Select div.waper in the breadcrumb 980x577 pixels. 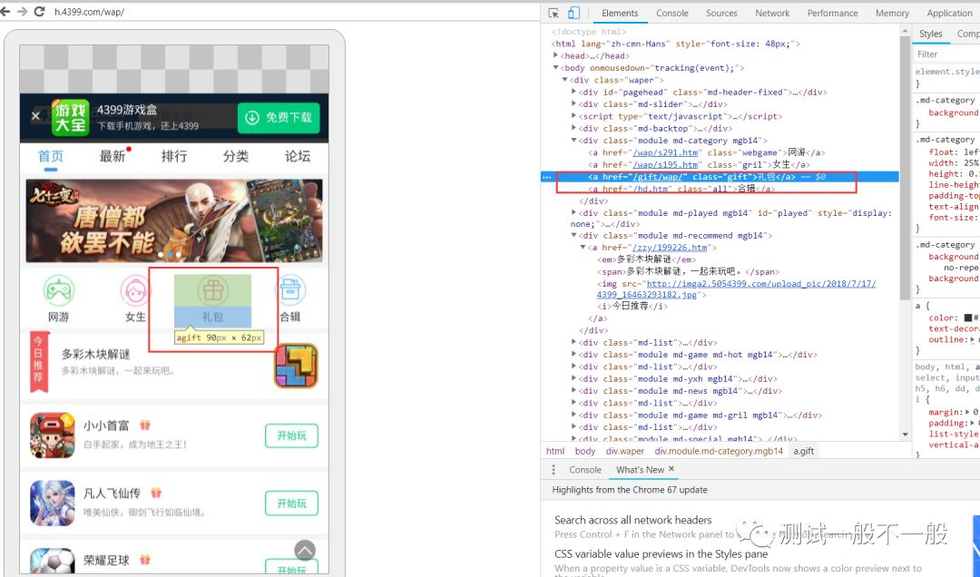click(x=624, y=451)
